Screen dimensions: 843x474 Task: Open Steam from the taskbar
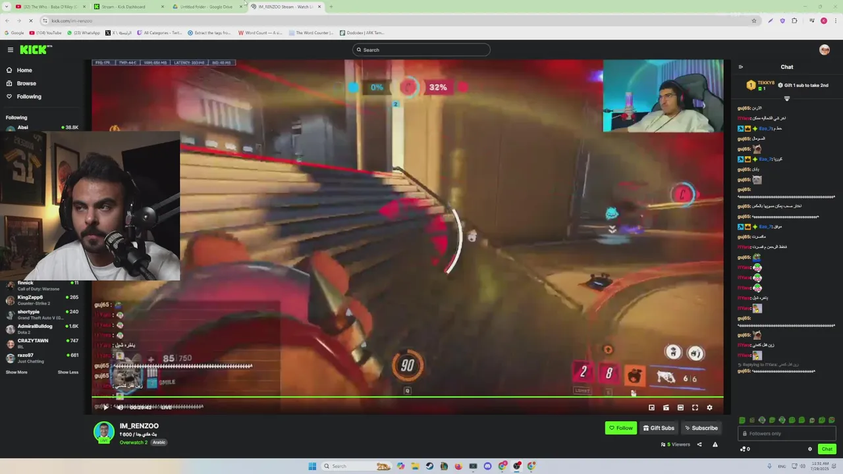[x=429, y=466]
